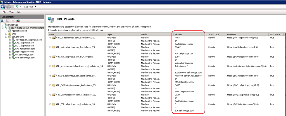The image size is (286, 116).
Task: Click the ARR_EWS rule folder icon
Action: [54, 85]
